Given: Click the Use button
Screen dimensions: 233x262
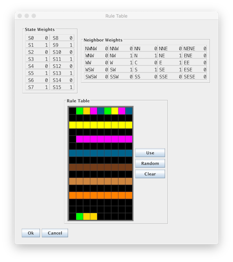Looking at the screenshot, I should pos(150,153).
